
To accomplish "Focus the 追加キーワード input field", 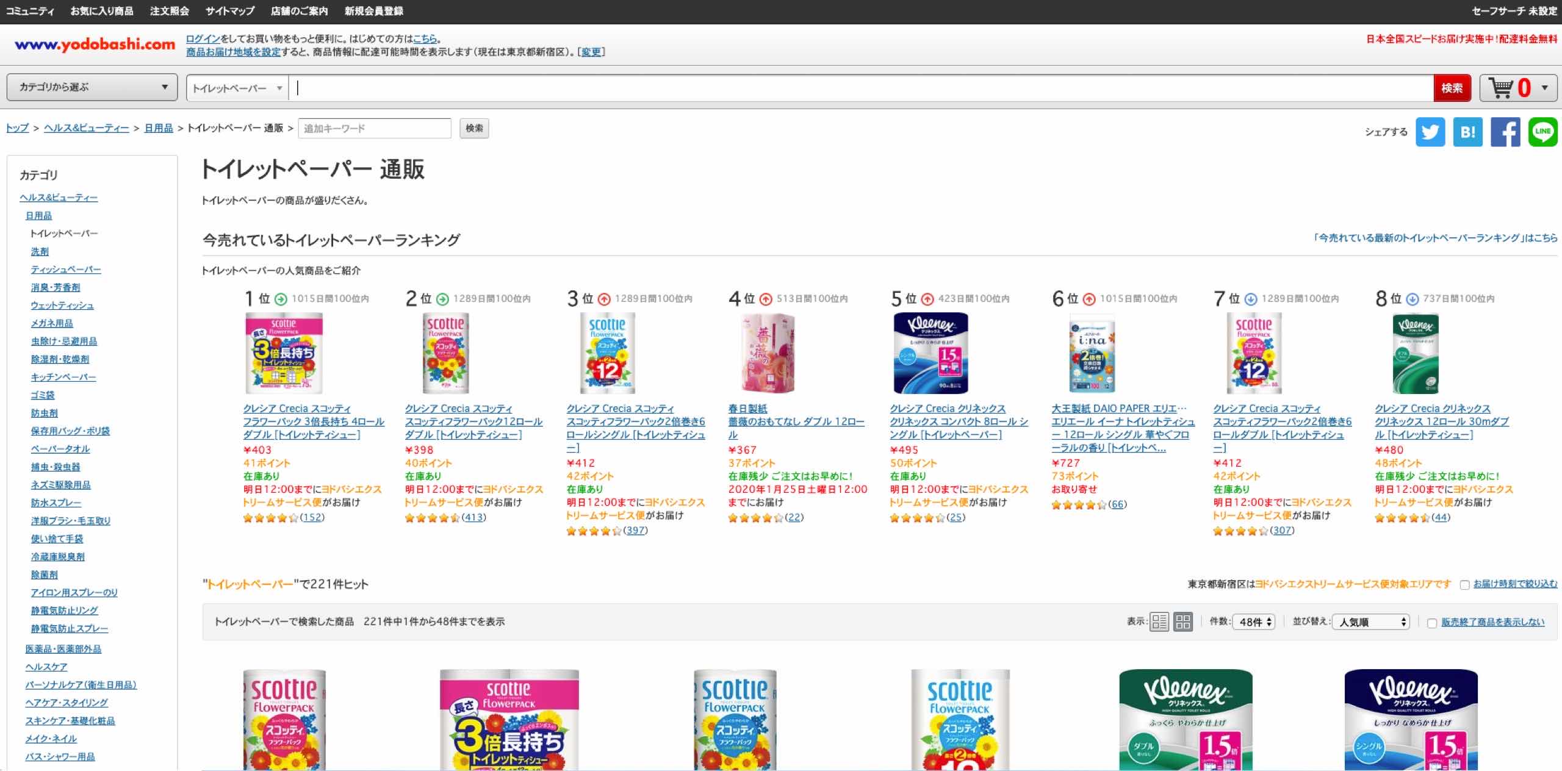I will click(375, 129).
